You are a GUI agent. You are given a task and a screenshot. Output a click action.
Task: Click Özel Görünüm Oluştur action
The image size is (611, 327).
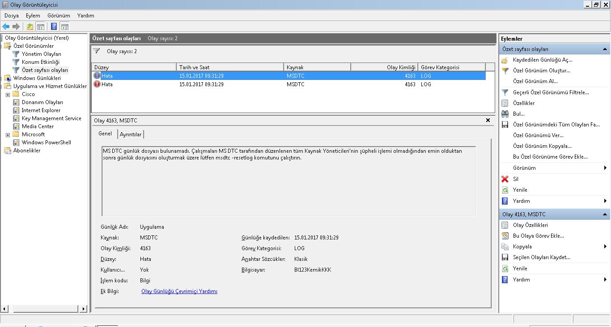[541, 71]
